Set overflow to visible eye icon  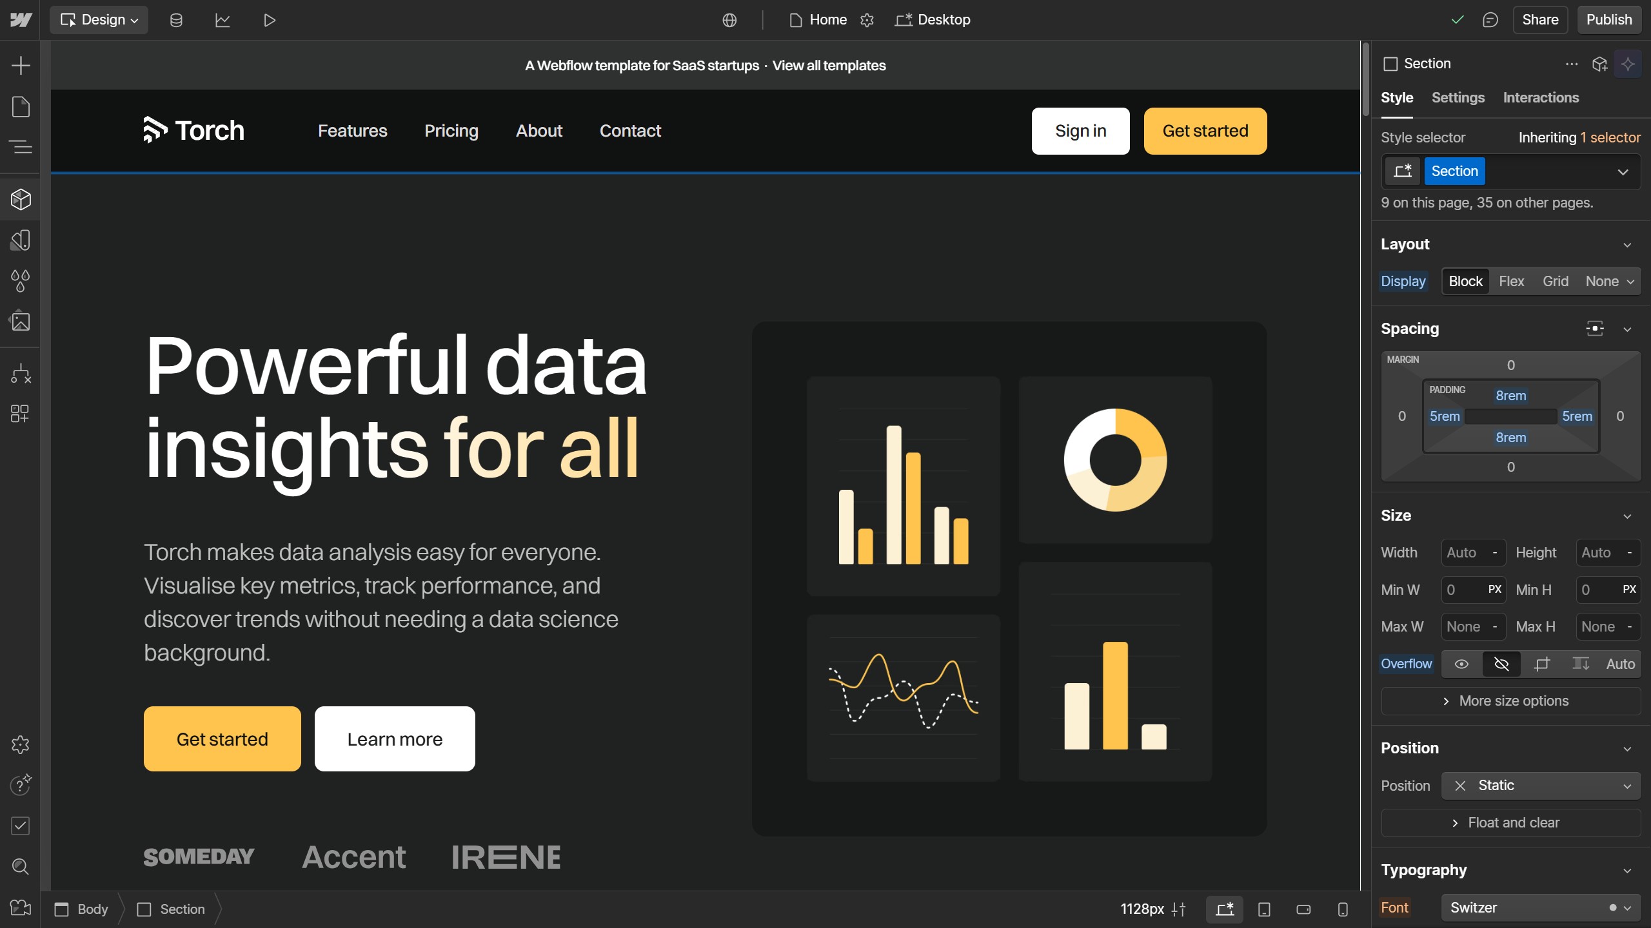coord(1461,664)
